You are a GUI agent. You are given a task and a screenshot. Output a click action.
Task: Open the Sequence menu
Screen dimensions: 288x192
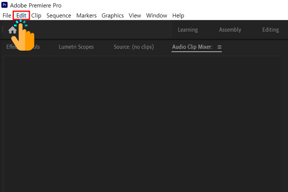(59, 16)
